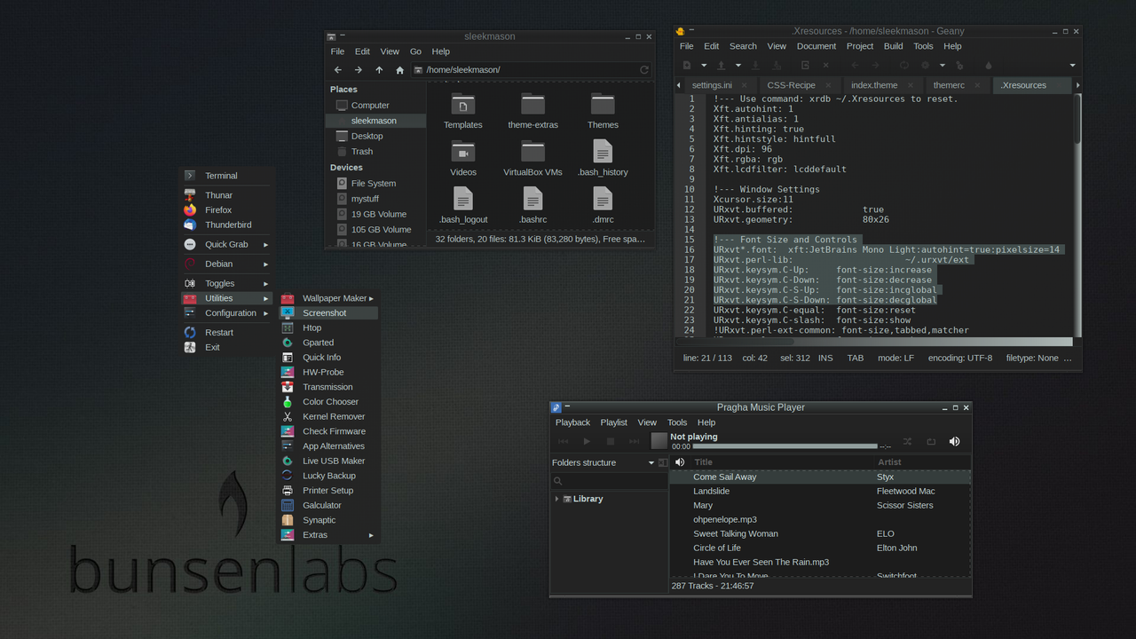Open Geany's Build menu
Screen dimensions: 1136x639
894,46
